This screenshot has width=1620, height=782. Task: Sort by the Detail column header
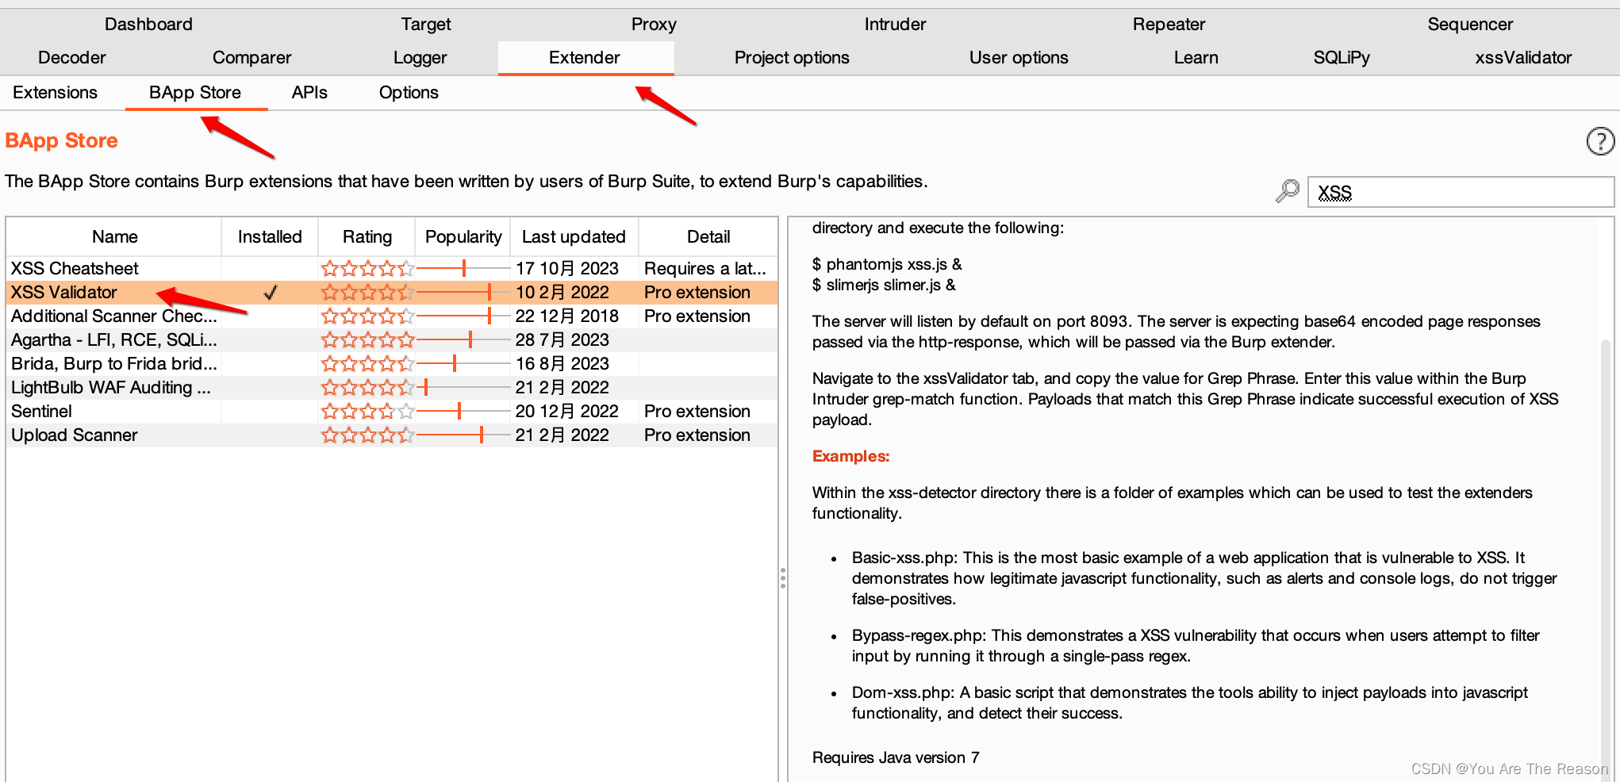click(x=708, y=236)
